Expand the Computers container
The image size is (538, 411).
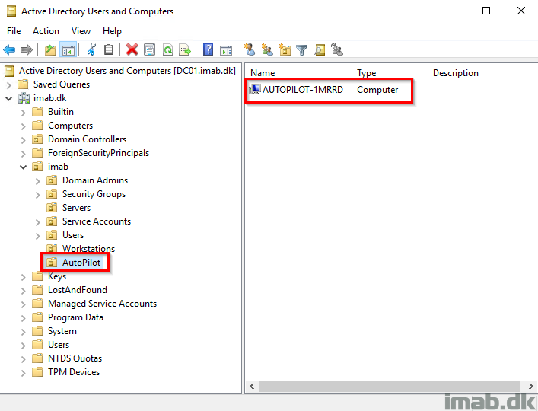[x=24, y=126]
